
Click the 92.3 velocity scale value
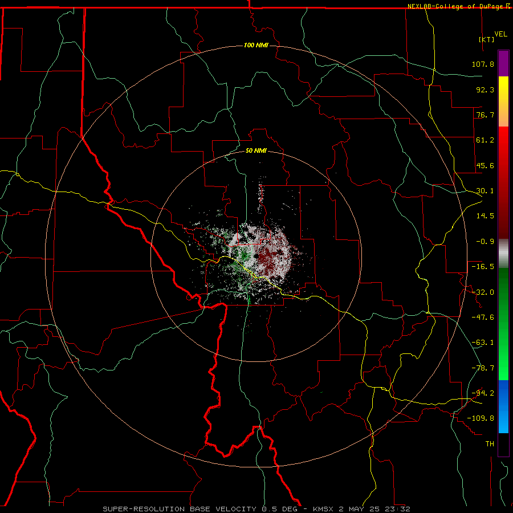[x=485, y=89]
